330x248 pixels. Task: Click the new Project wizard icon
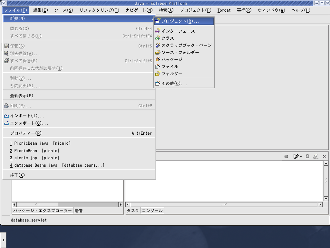tap(158, 21)
